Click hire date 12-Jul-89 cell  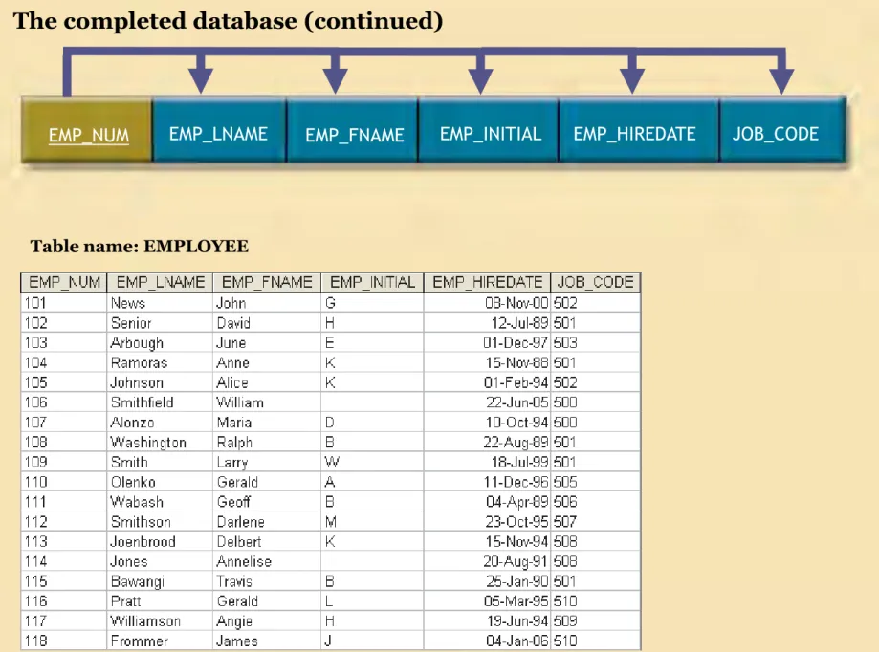[x=487, y=323]
